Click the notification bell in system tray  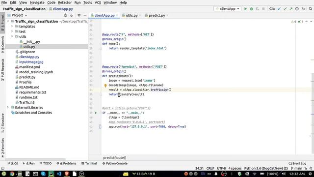216,174
